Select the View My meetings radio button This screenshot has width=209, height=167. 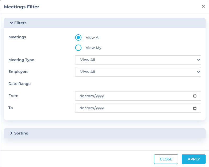tap(78, 48)
